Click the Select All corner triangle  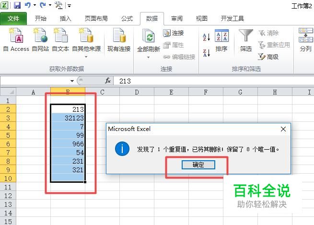(x=8, y=92)
